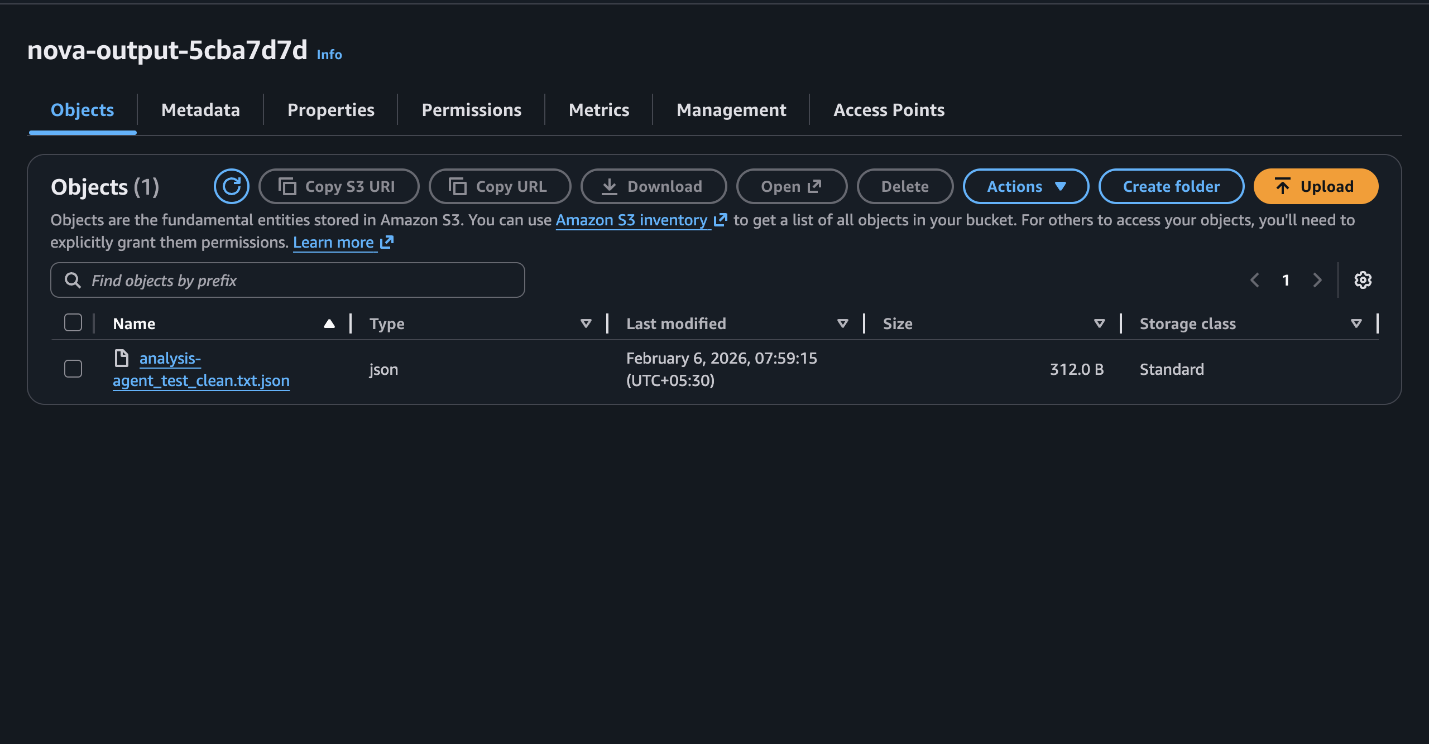
Task: Click the Upload button
Action: pos(1315,186)
